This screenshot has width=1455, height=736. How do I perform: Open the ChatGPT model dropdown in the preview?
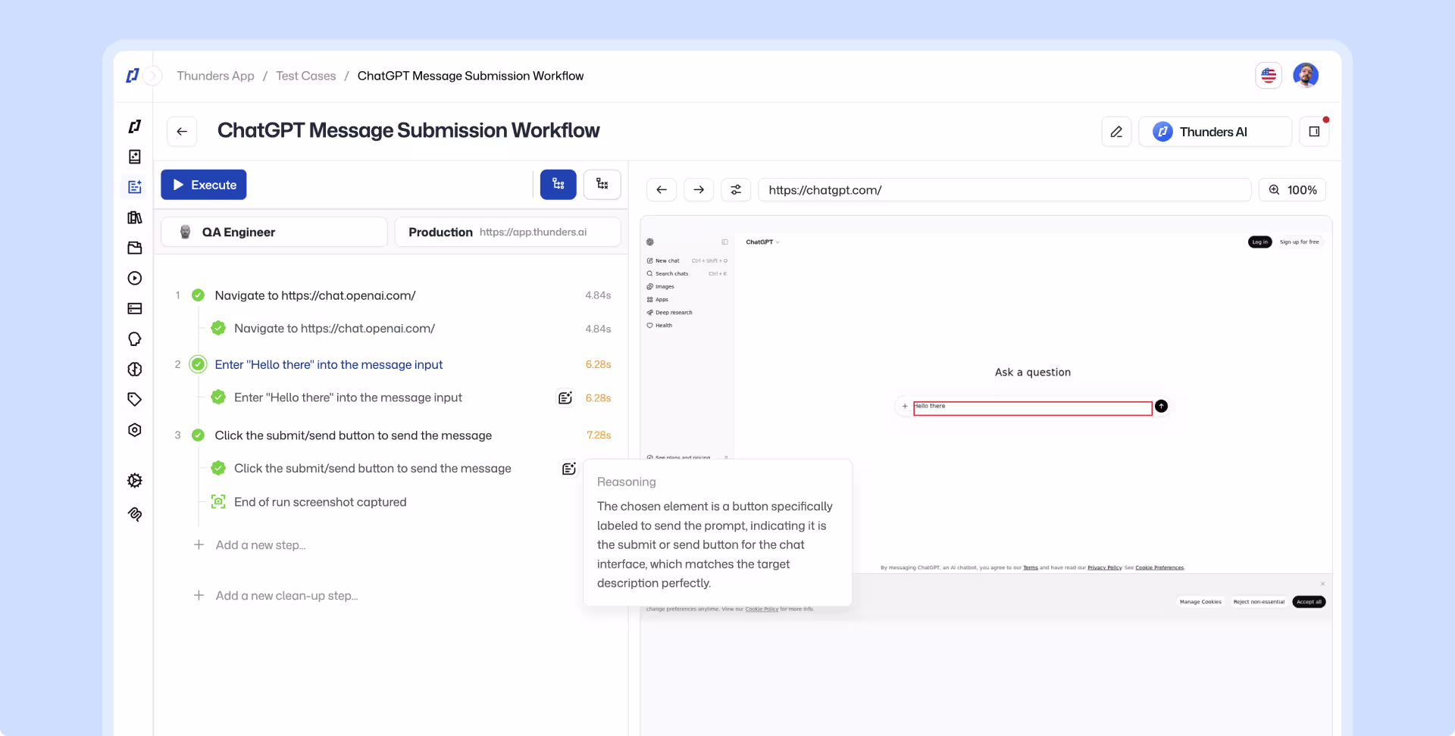762,242
